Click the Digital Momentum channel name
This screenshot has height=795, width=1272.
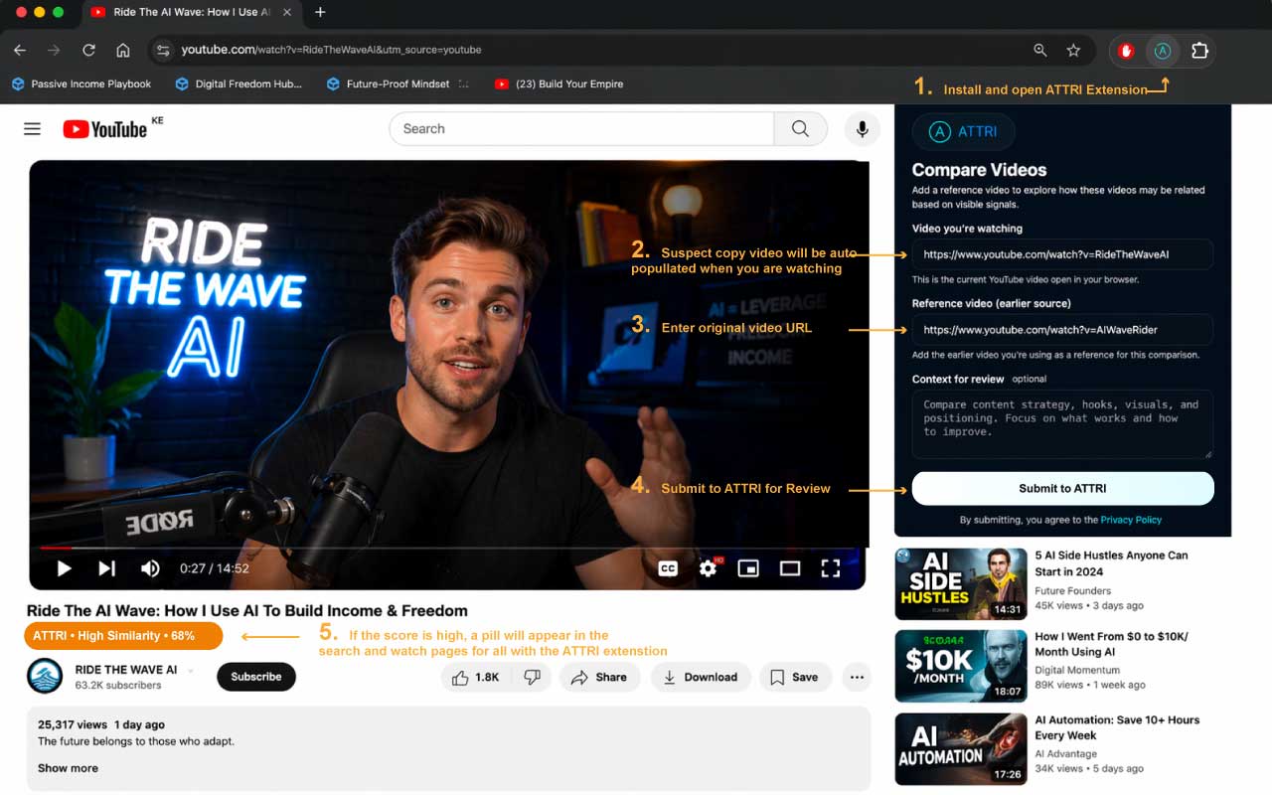coord(1077,671)
